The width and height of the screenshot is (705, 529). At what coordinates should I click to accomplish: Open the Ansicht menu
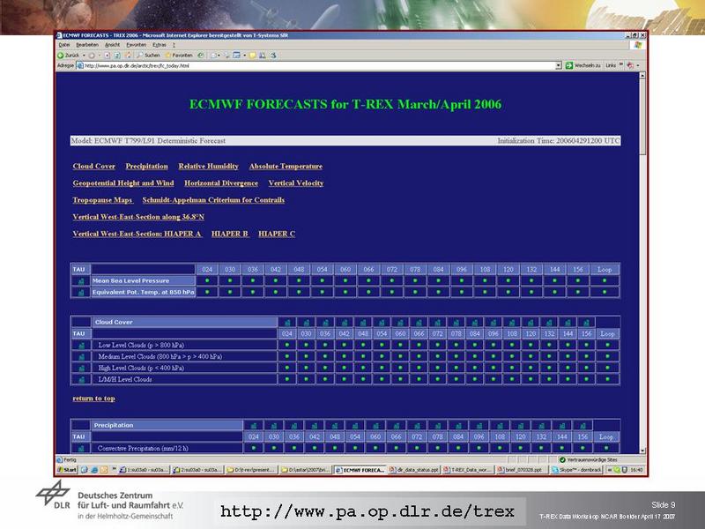pyautogui.click(x=113, y=45)
